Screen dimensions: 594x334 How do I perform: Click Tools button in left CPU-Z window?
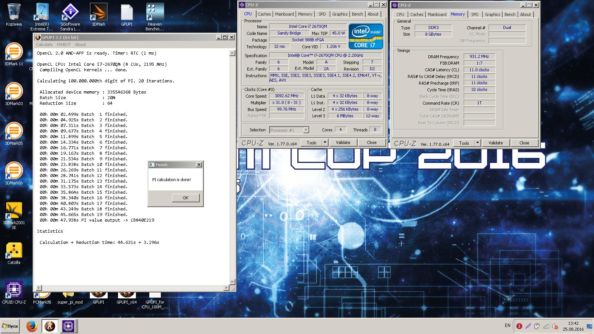click(311, 143)
